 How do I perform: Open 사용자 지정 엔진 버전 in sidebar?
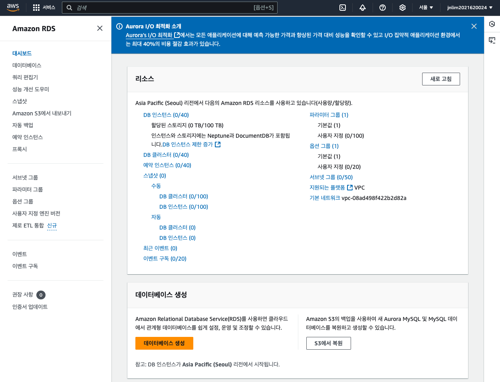click(36, 213)
